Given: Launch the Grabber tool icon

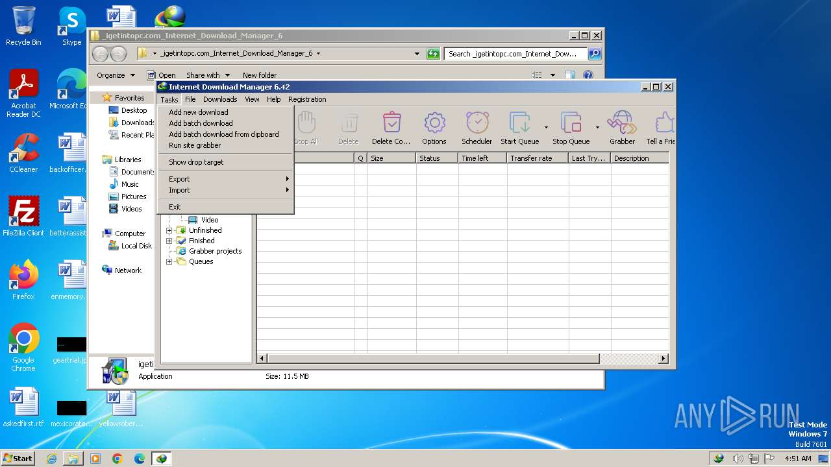Looking at the screenshot, I should click(x=622, y=128).
